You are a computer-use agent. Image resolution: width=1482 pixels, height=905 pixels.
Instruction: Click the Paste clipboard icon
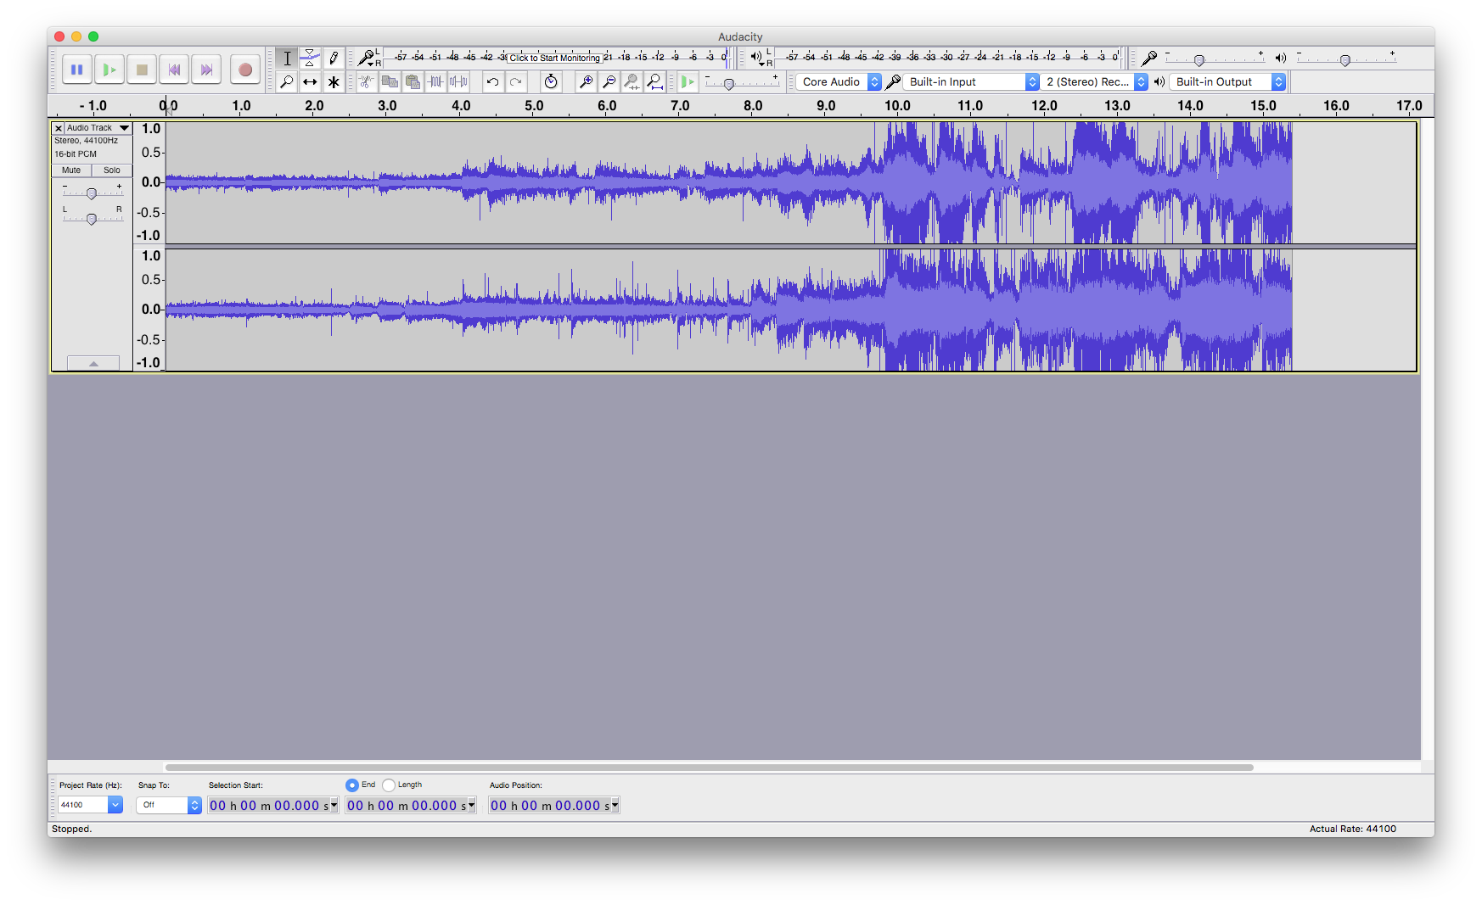click(x=413, y=81)
